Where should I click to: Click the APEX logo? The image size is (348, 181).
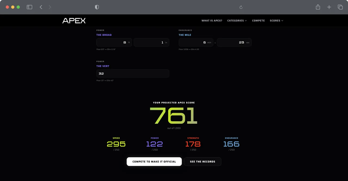pos(74,21)
